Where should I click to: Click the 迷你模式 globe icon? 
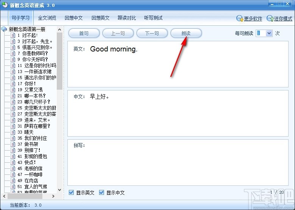[270, 18]
